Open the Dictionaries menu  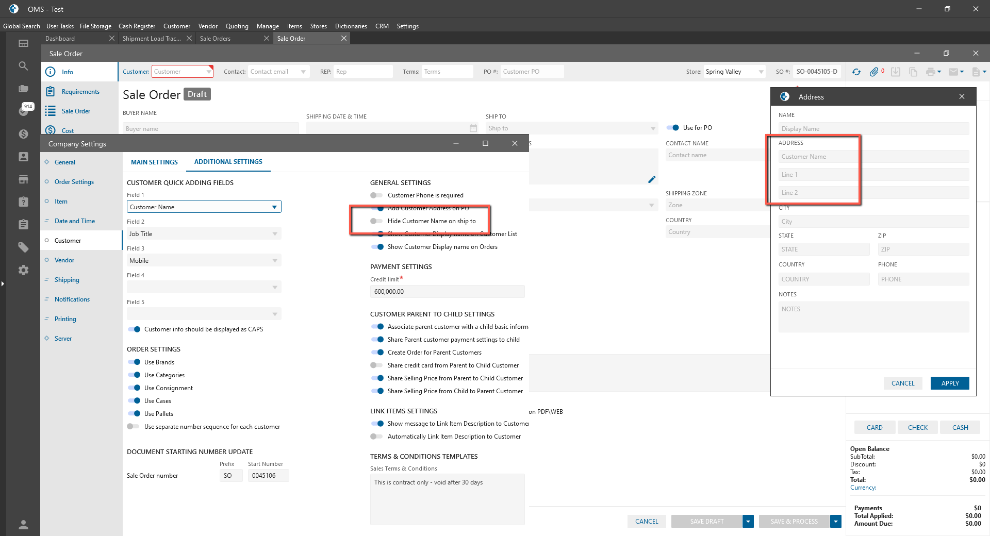coord(351,26)
